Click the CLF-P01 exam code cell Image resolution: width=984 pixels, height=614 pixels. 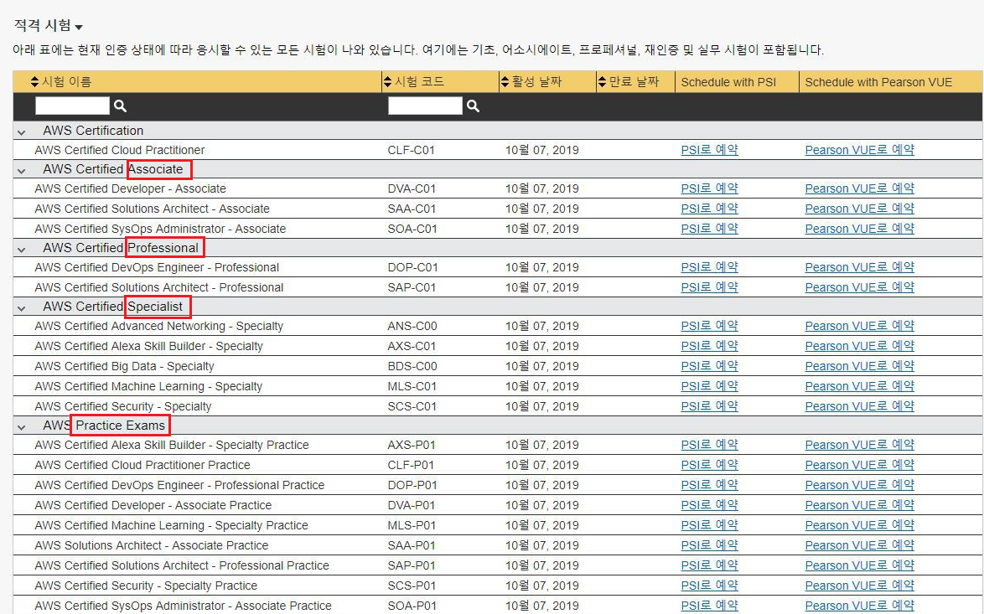click(411, 465)
